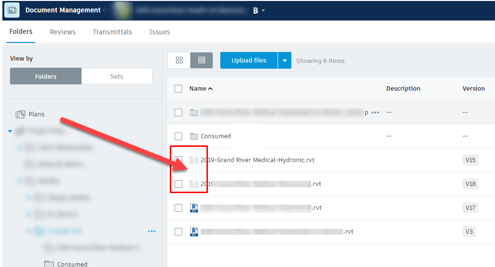The height and width of the screenshot is (267, 495).
Task: Switch to list view layout
Action: pyautogui.click(x=201, y=61)
